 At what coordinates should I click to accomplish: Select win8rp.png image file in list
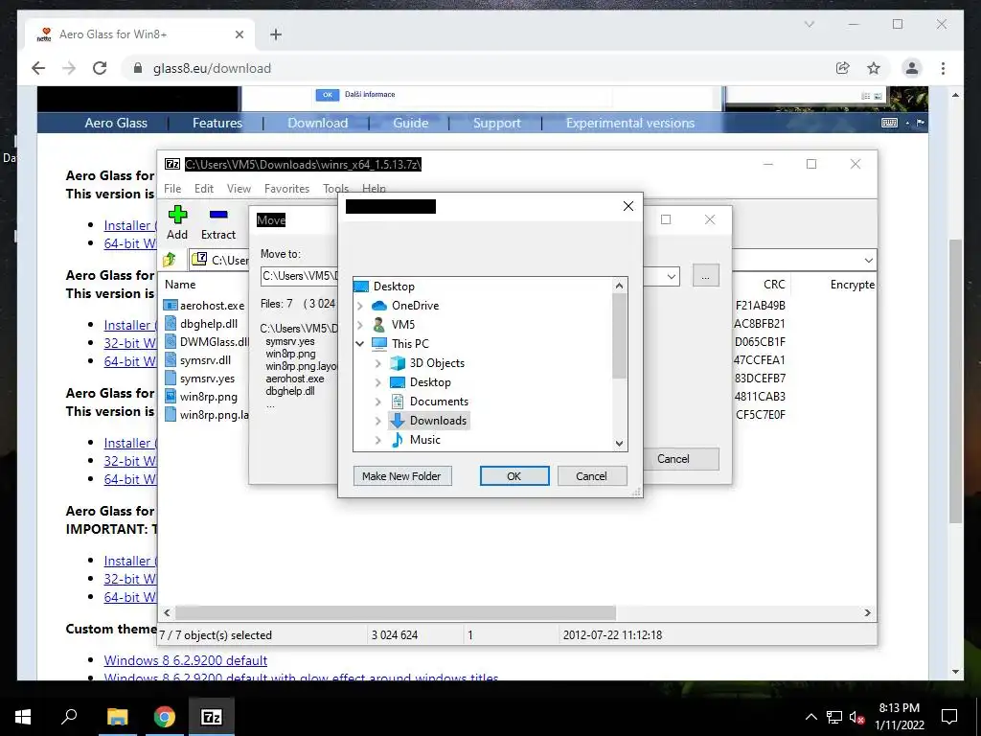[x=201, y=396]
